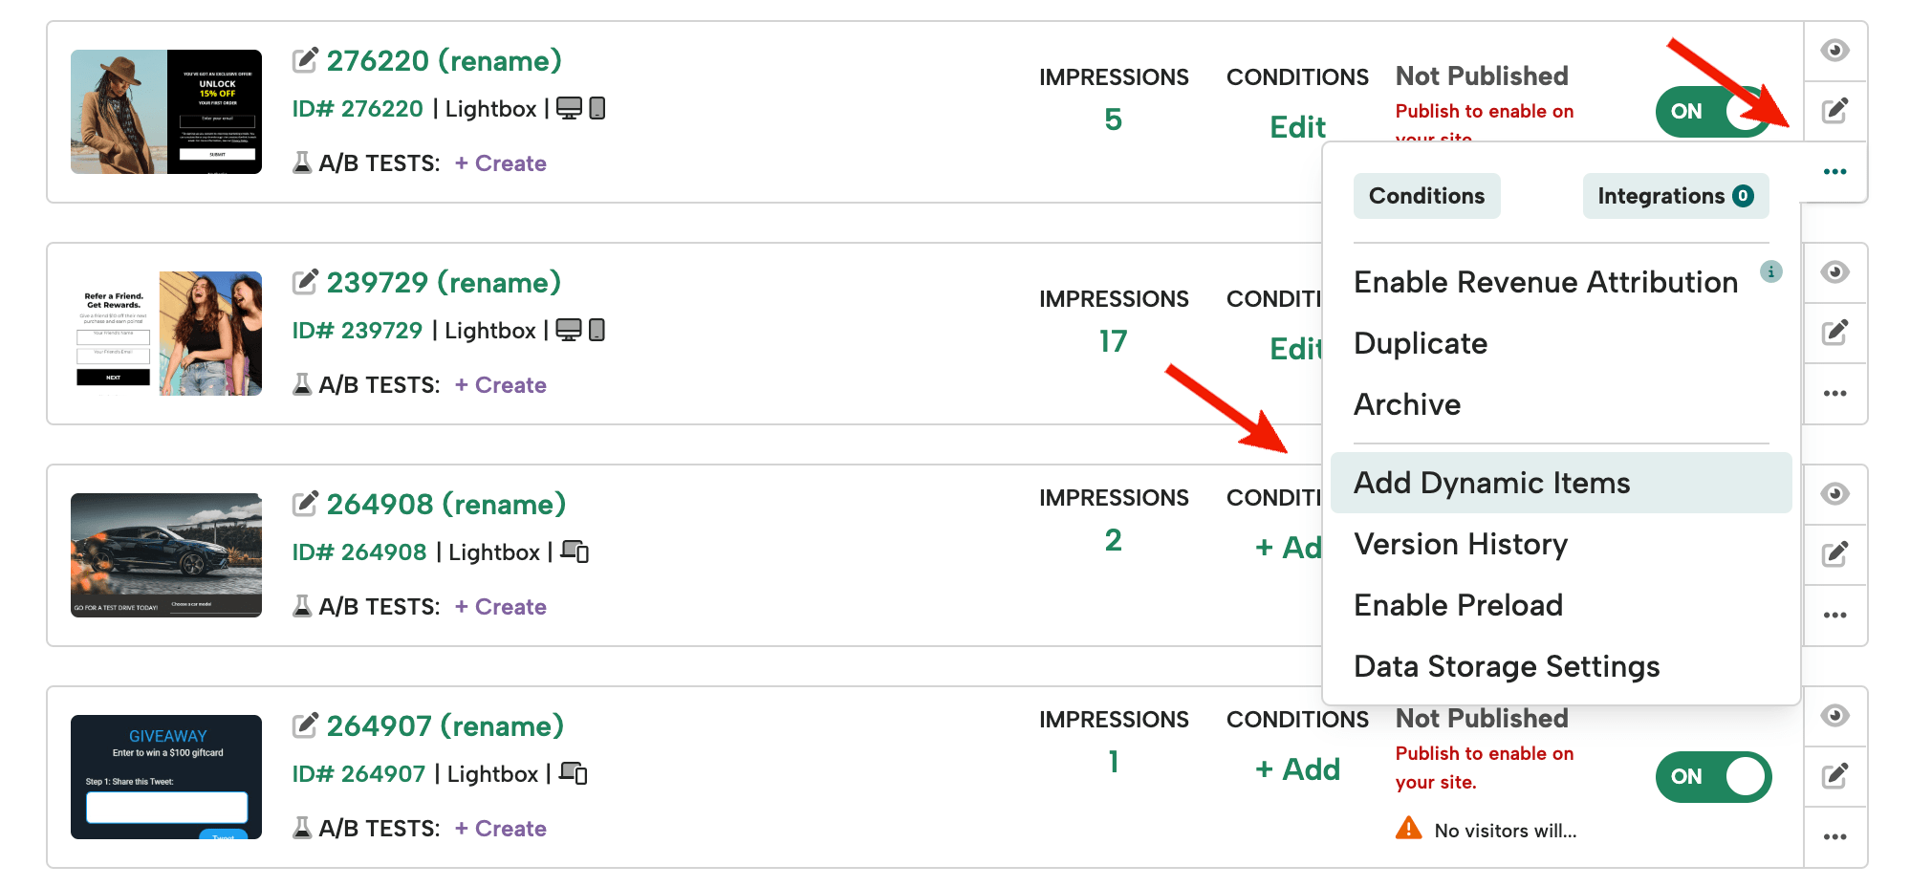
Task: Choose Duplicate in the dropdown menu
Action: [1421, 343]
